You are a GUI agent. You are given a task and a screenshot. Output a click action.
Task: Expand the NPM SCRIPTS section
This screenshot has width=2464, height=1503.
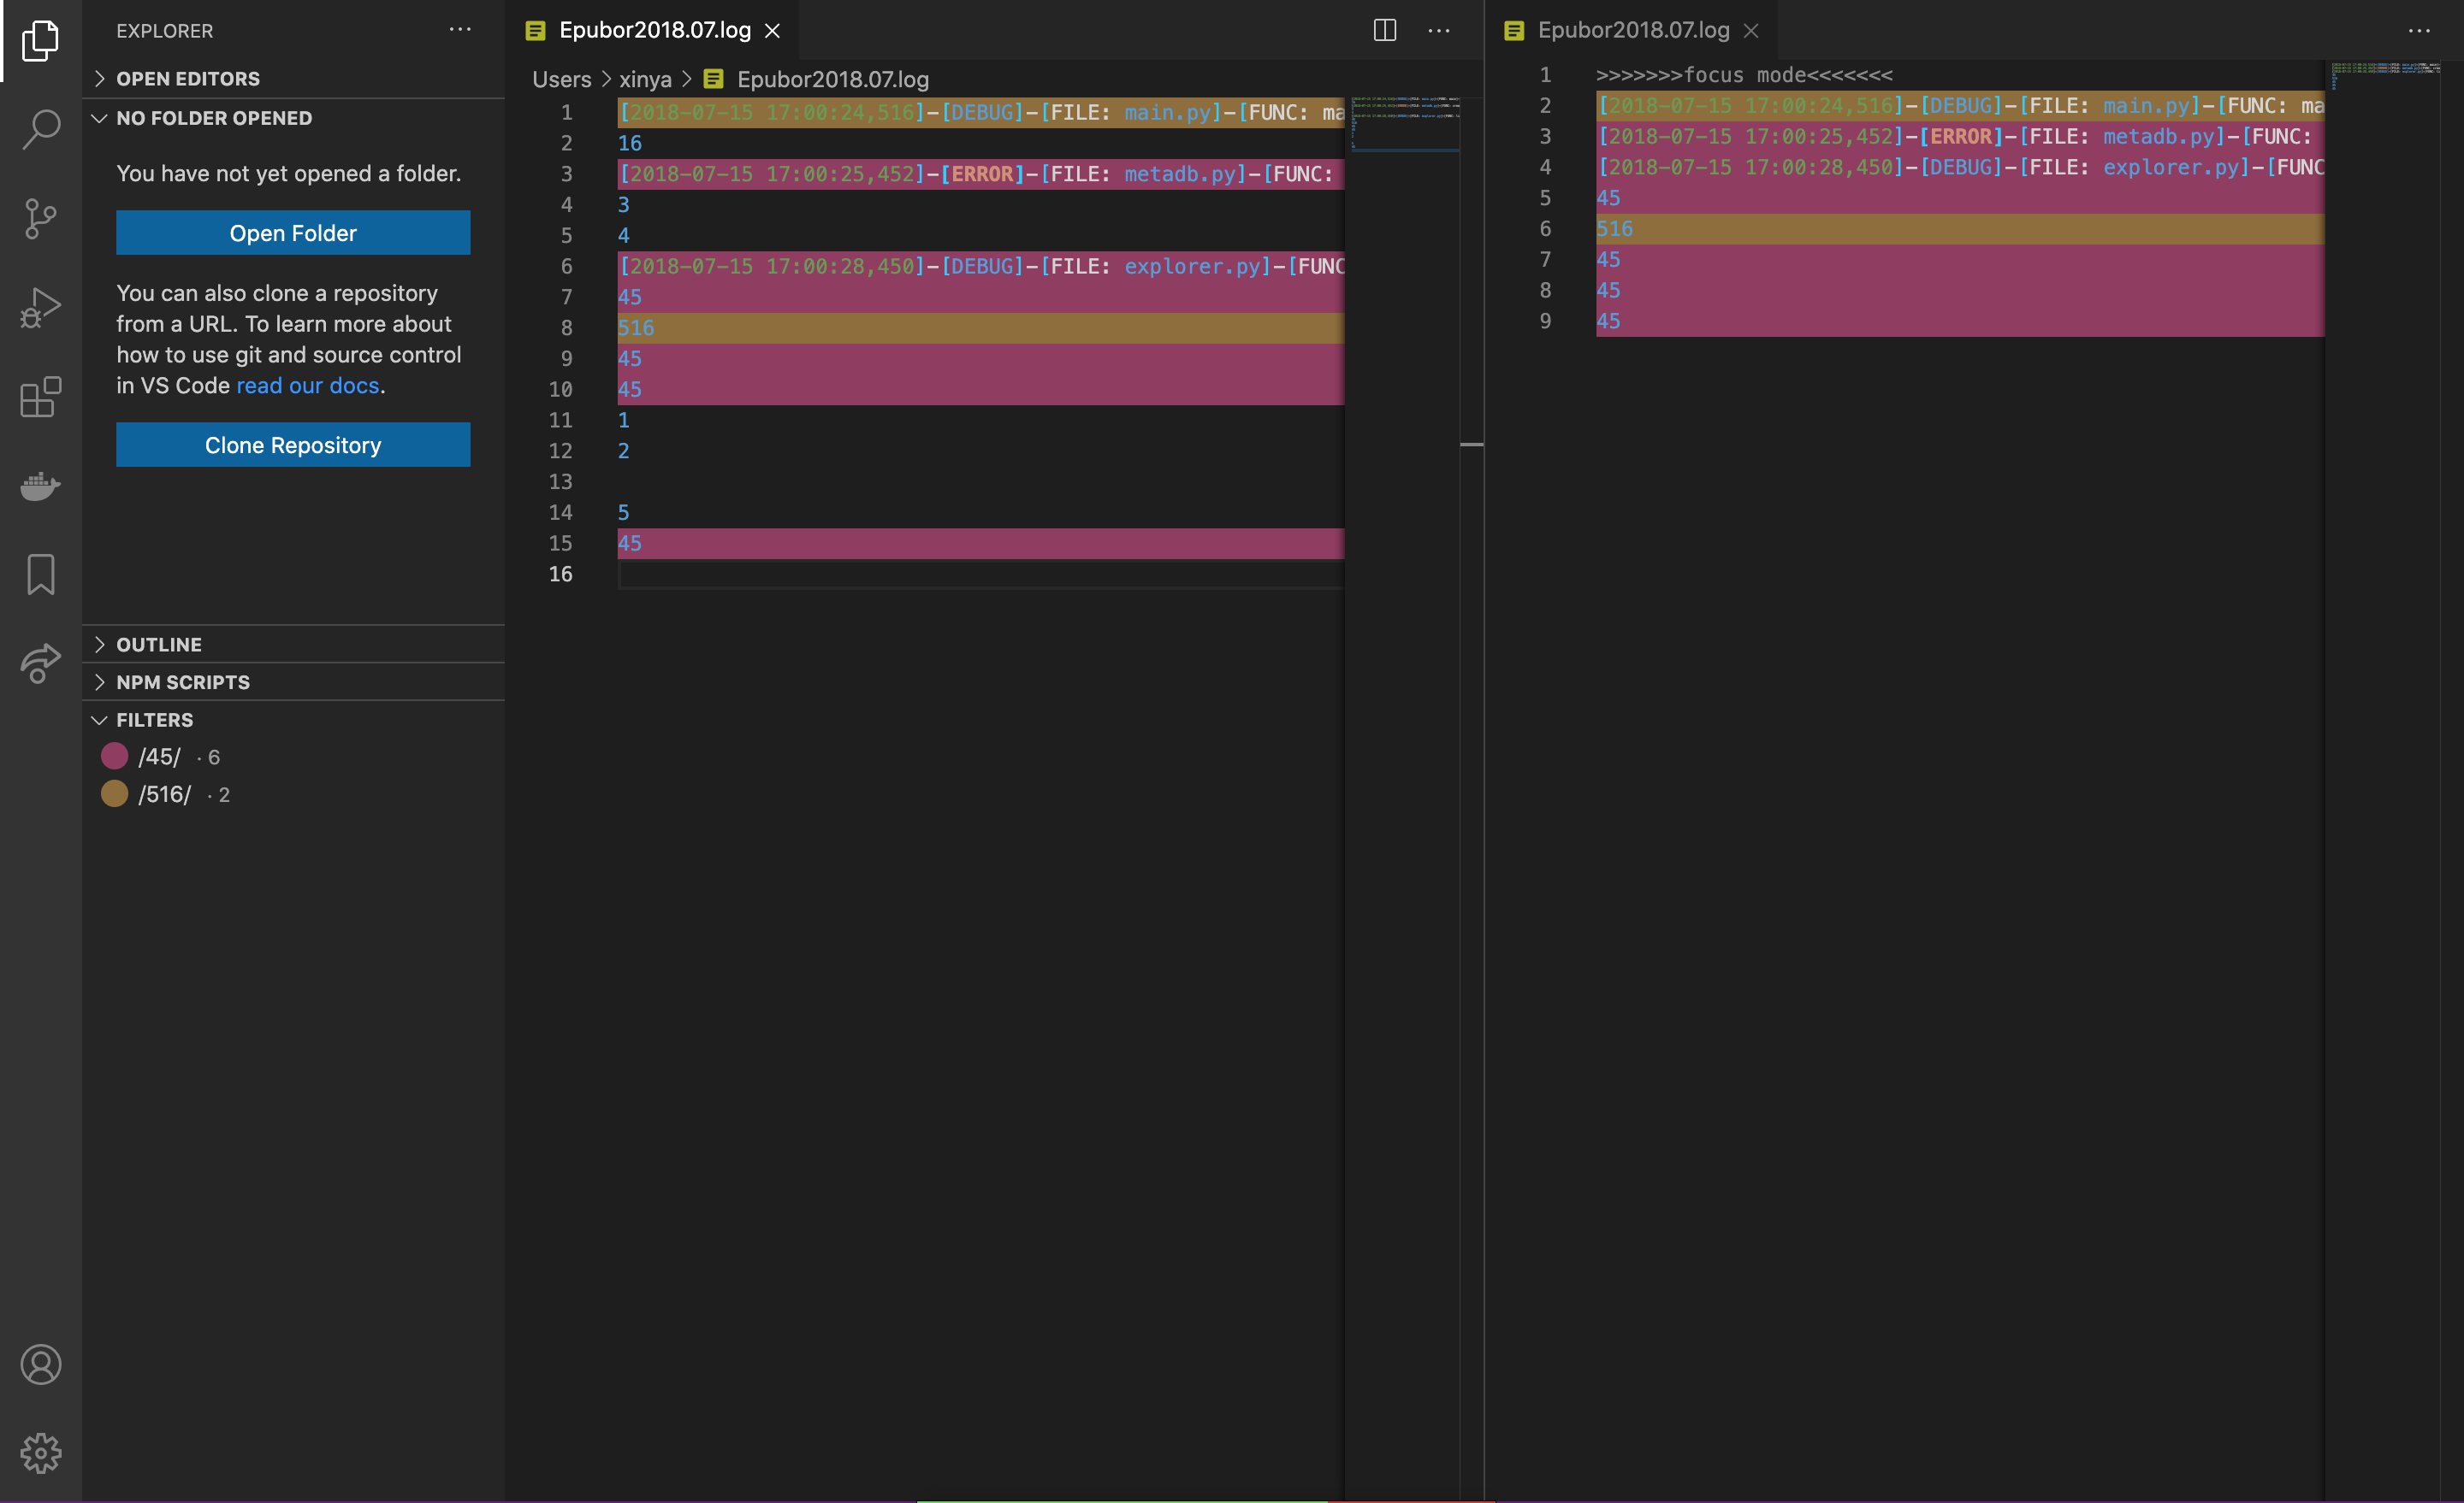tap(181, 682)
